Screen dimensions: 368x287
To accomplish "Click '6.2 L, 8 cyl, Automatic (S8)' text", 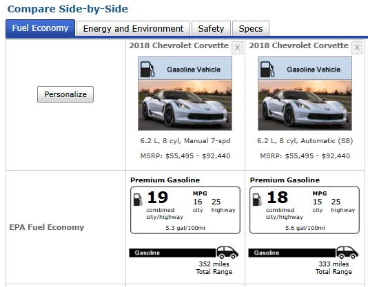I will point(305,141).
